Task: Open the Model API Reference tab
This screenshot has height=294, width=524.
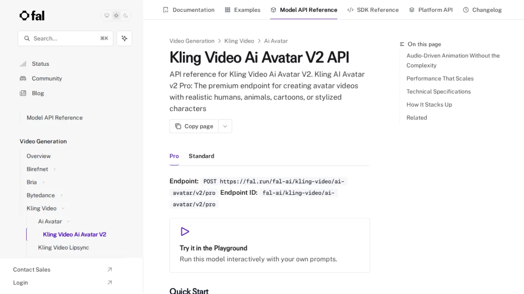Action: pyautogui.click(x=304, y=10)
